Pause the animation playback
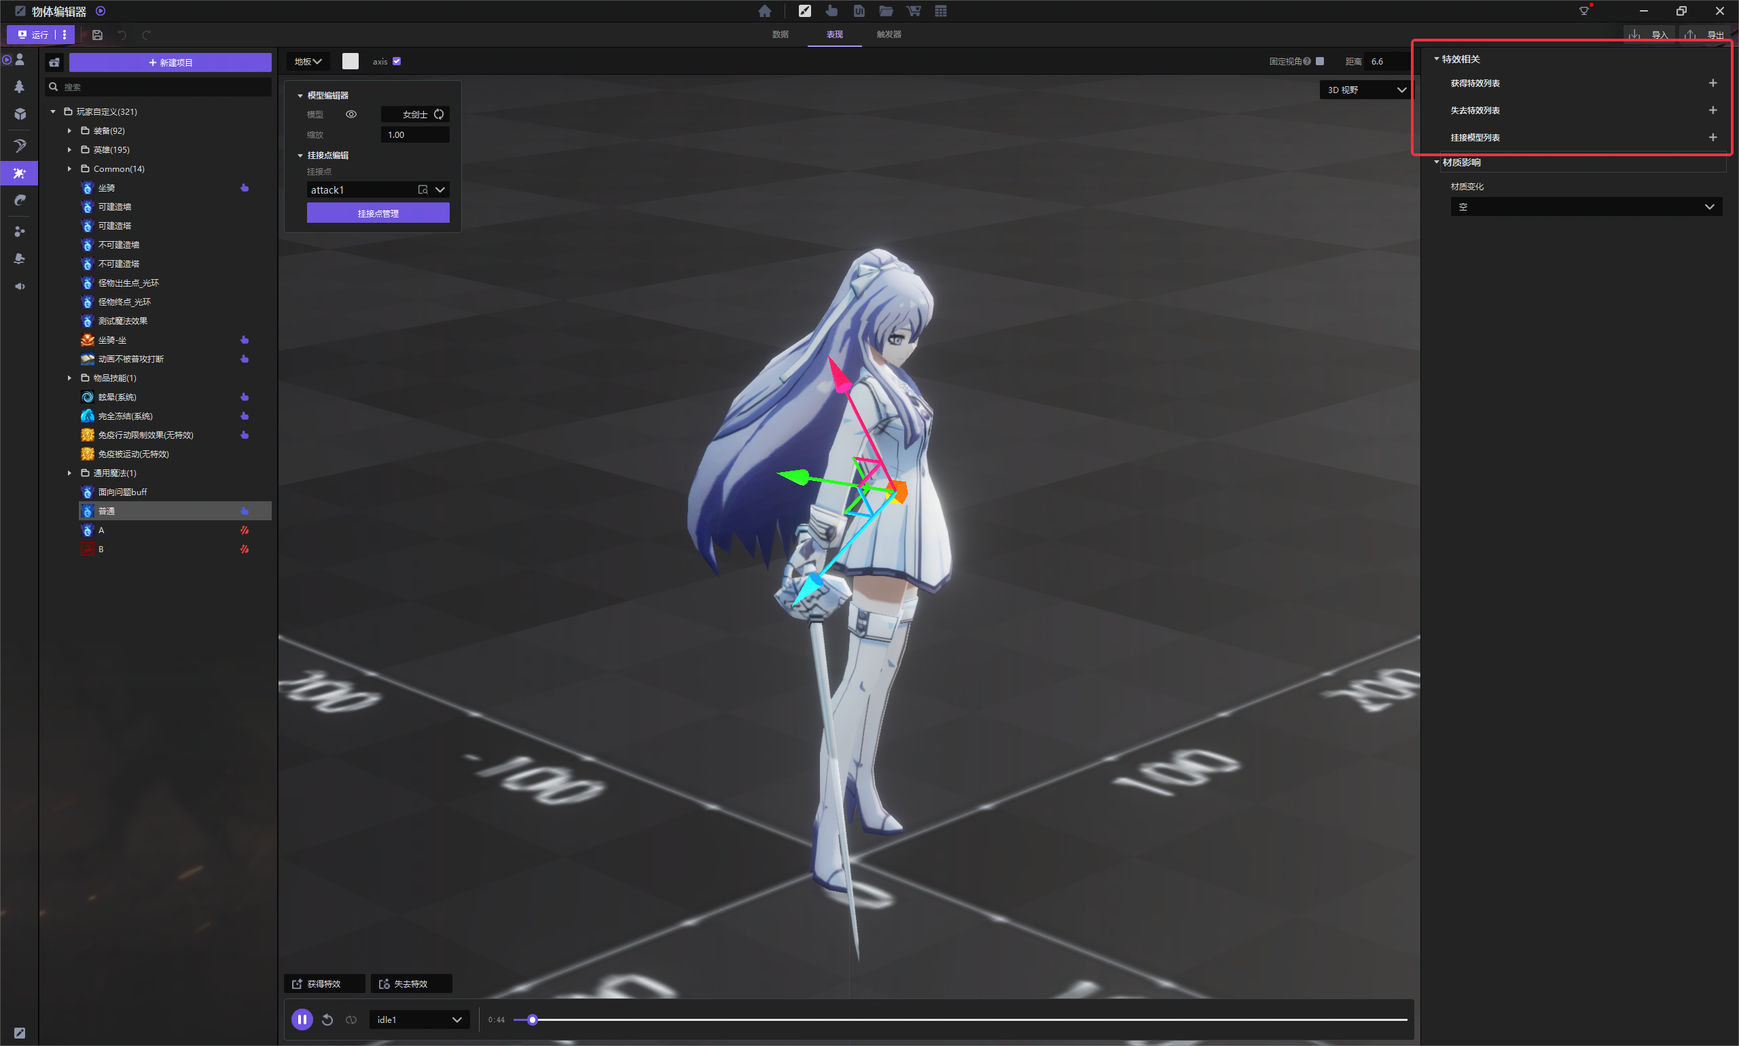The width and height of the screenshot is (1739, 1046). click(302, 1020)
